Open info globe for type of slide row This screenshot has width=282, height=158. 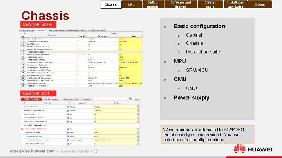tap(68, 133)
